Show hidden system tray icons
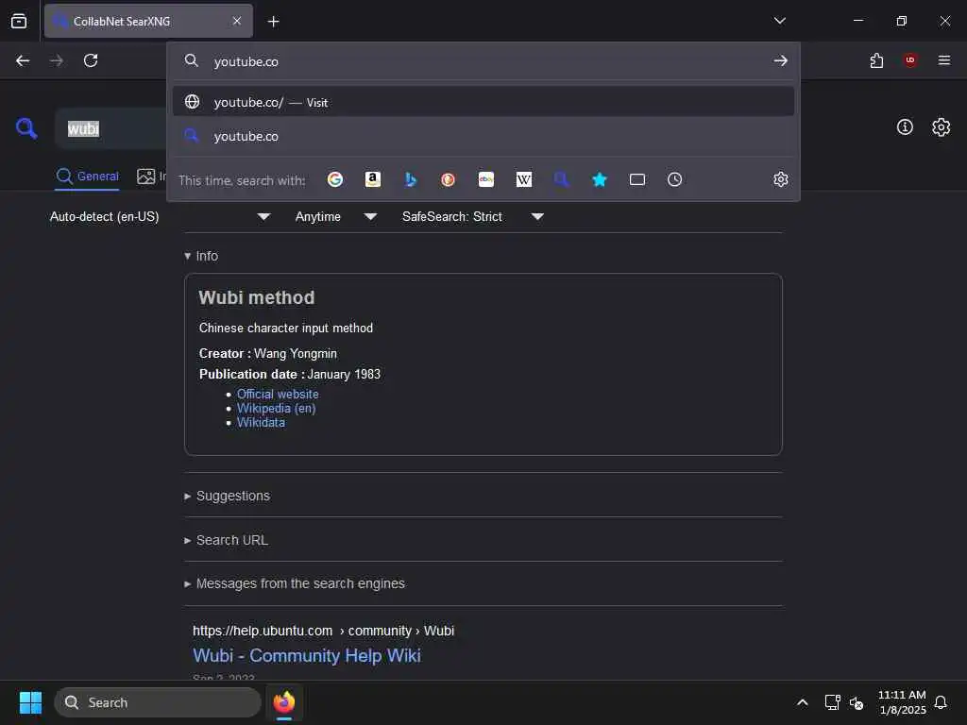 pyautogui.click(x=803, y=702)
